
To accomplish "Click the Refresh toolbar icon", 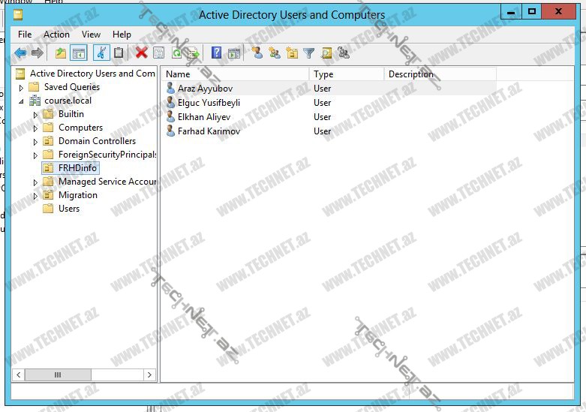I will [x=176, y=53].
